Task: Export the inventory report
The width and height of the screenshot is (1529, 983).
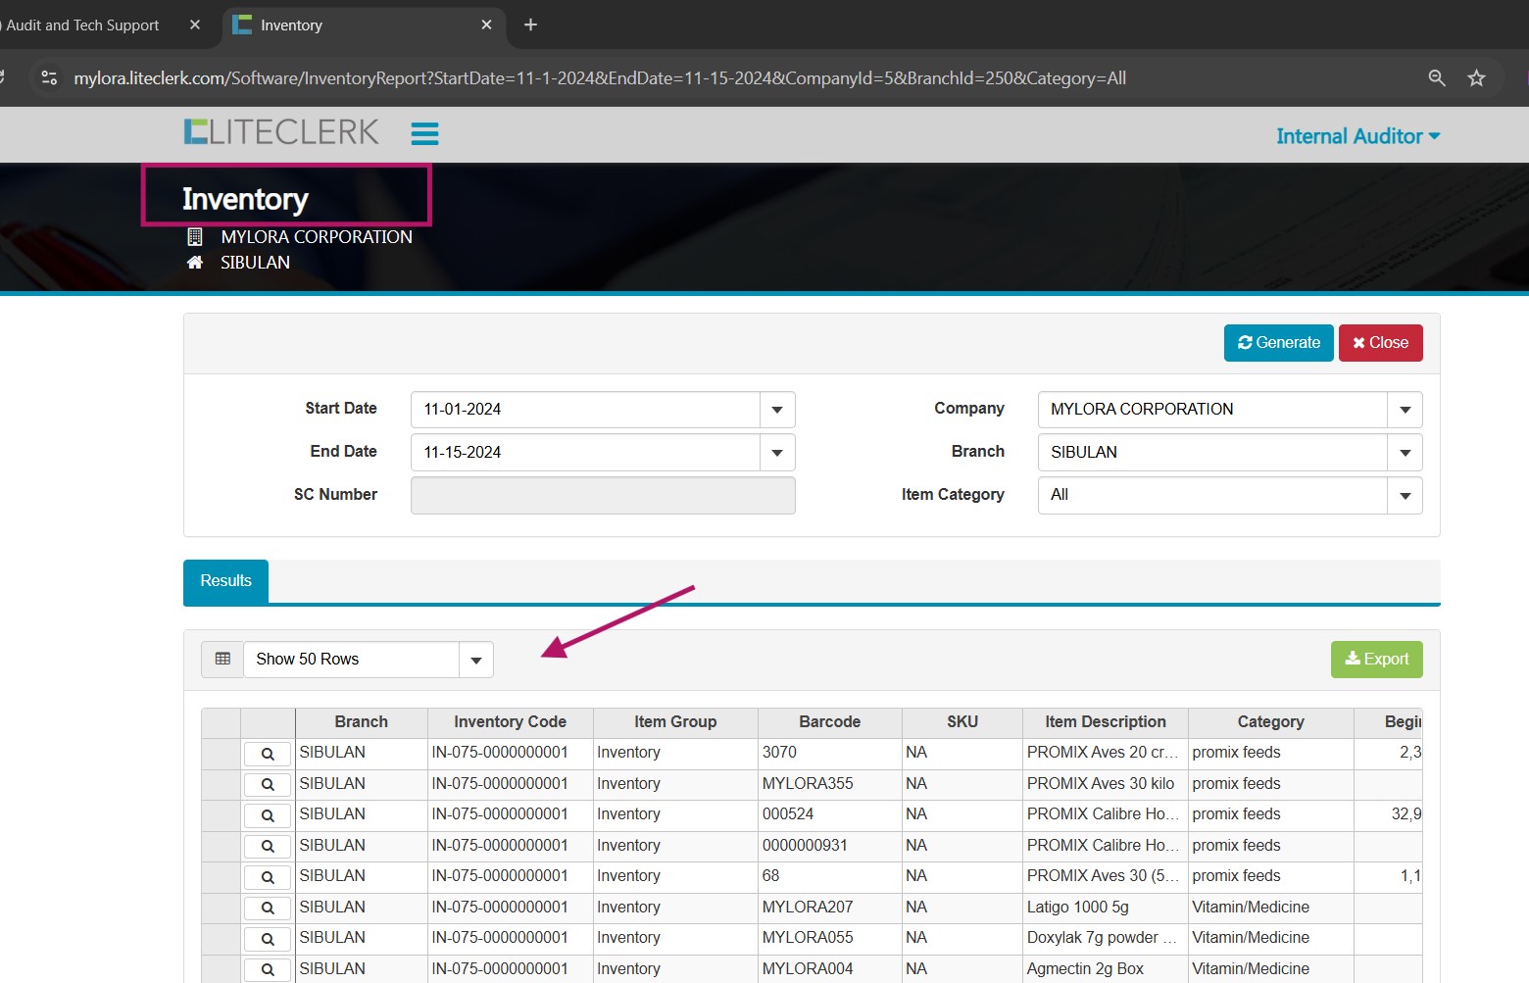Action: [x=1376, y=660]
